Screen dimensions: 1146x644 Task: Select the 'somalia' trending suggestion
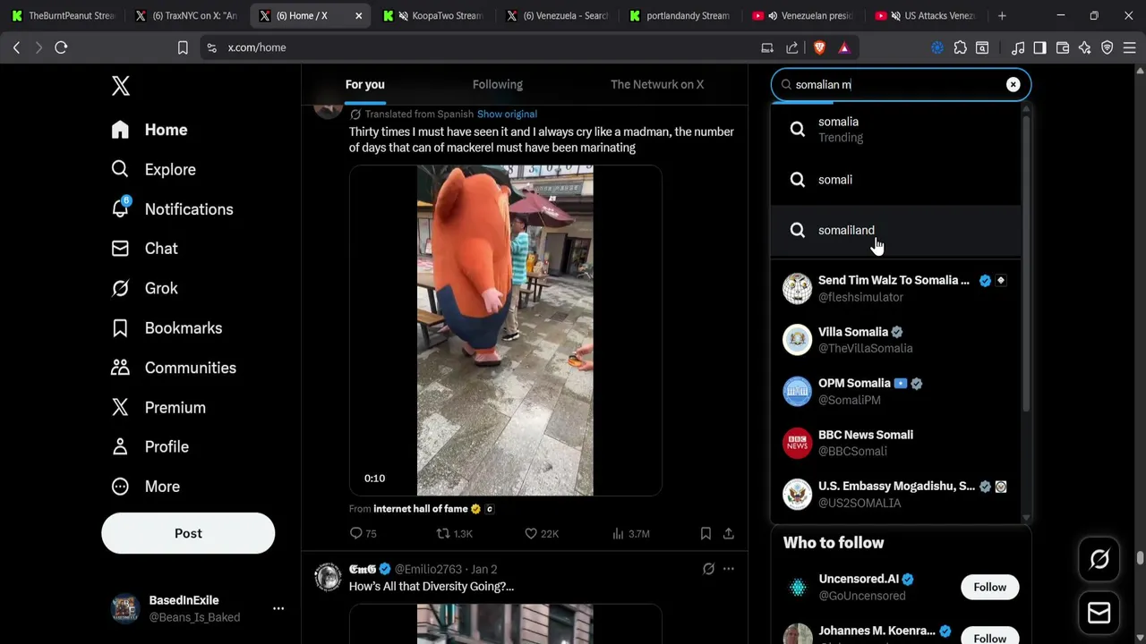(895, 130)
